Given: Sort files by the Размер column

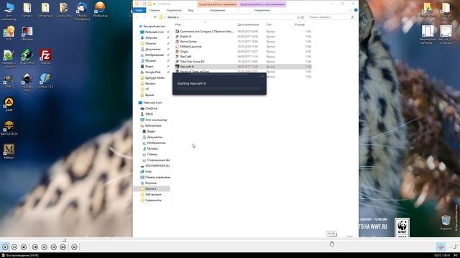Looking at the screenshot, I should coord(300,25).
